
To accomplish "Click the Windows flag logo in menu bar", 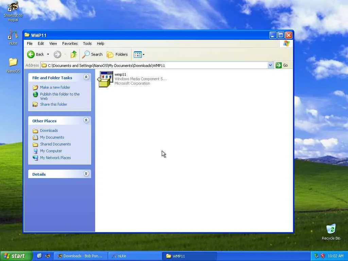I will point(286,43).
